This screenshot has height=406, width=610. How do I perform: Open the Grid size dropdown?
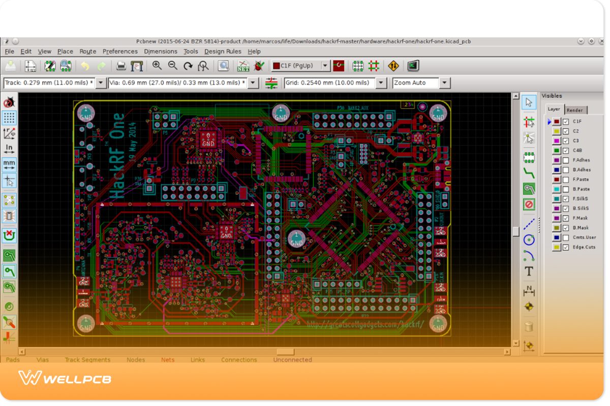click(x=381, y=82)
